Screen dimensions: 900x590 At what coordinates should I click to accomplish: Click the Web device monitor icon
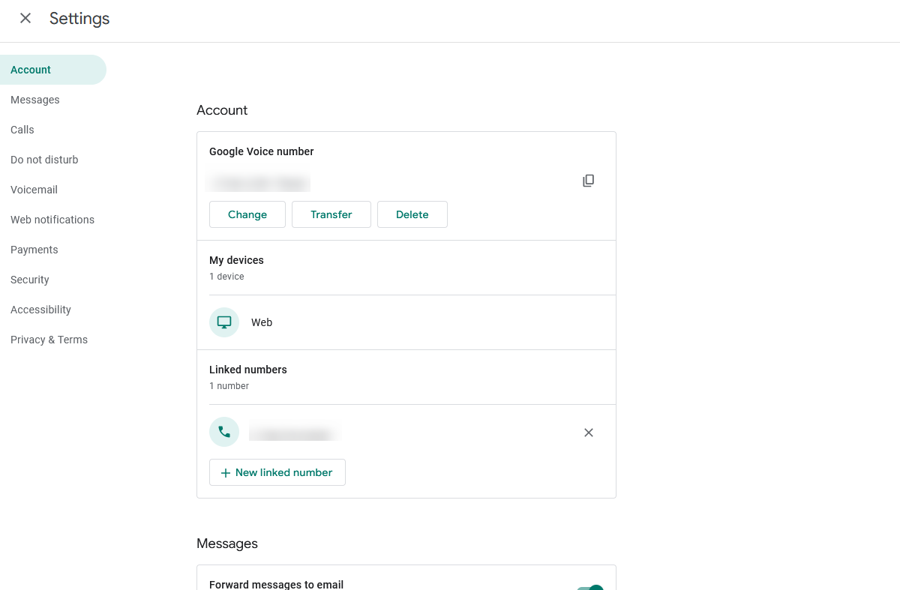[223, 322]
